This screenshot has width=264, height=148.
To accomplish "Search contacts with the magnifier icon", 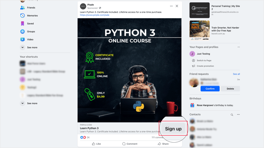I will [x=232, y=115].
